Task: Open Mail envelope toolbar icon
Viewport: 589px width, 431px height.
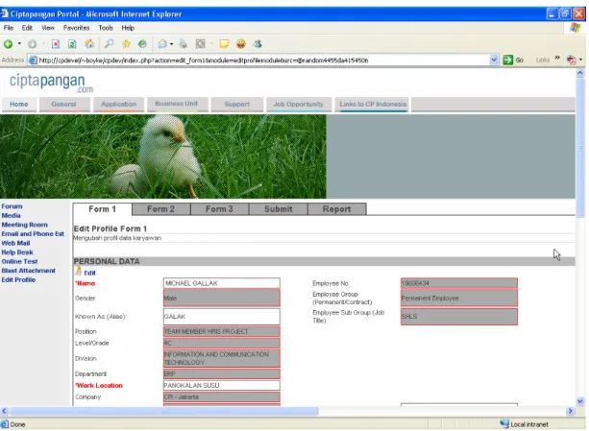Action: (x=162, y=44)
